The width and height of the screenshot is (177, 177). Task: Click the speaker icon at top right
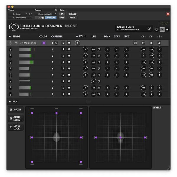162,24
